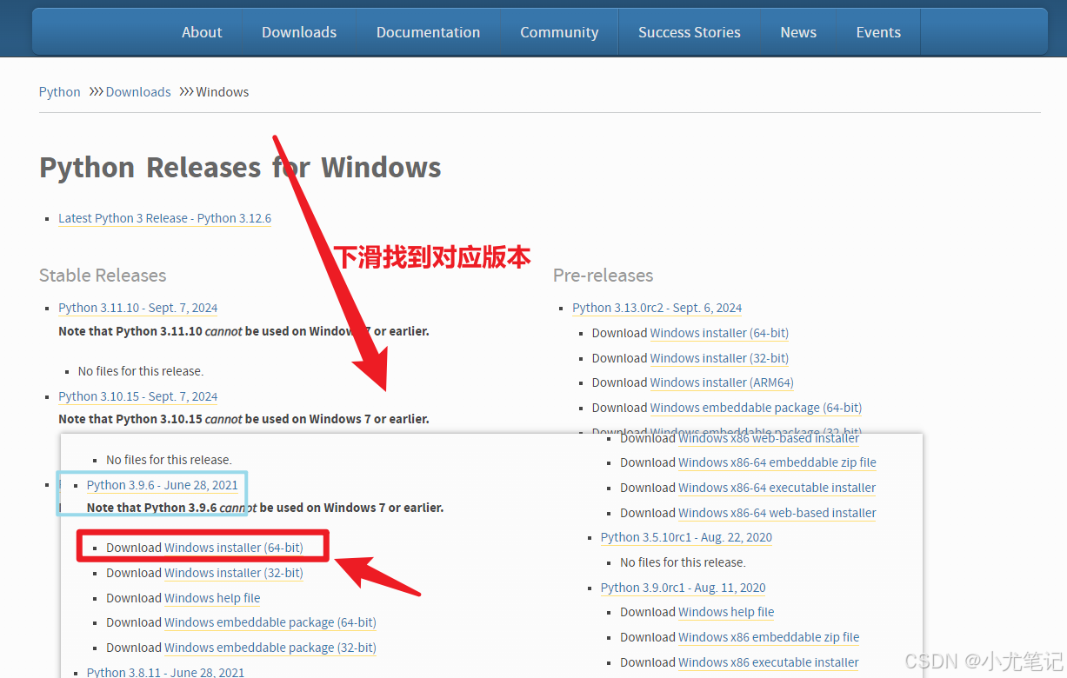The height and width of the screenshot is (678, 1067).
Task: Click the Pre-releases section heading
Action: 604,276
